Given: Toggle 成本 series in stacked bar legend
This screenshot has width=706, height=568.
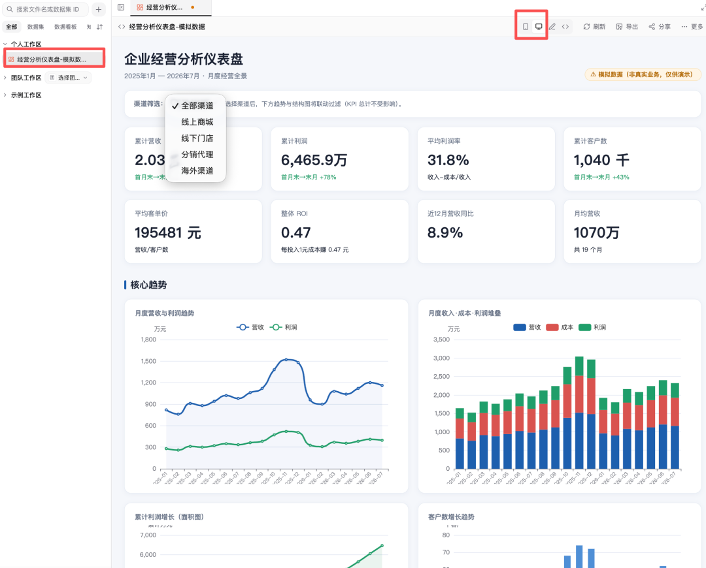Looking at the screenshot, I should pos(560,327).
